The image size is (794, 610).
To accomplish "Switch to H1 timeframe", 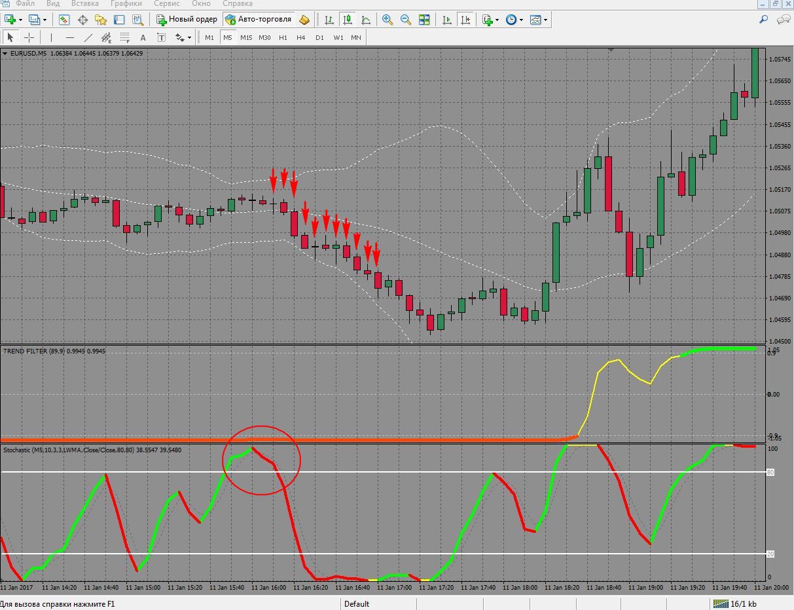I will pyautogui.click(x=283, y=37).
